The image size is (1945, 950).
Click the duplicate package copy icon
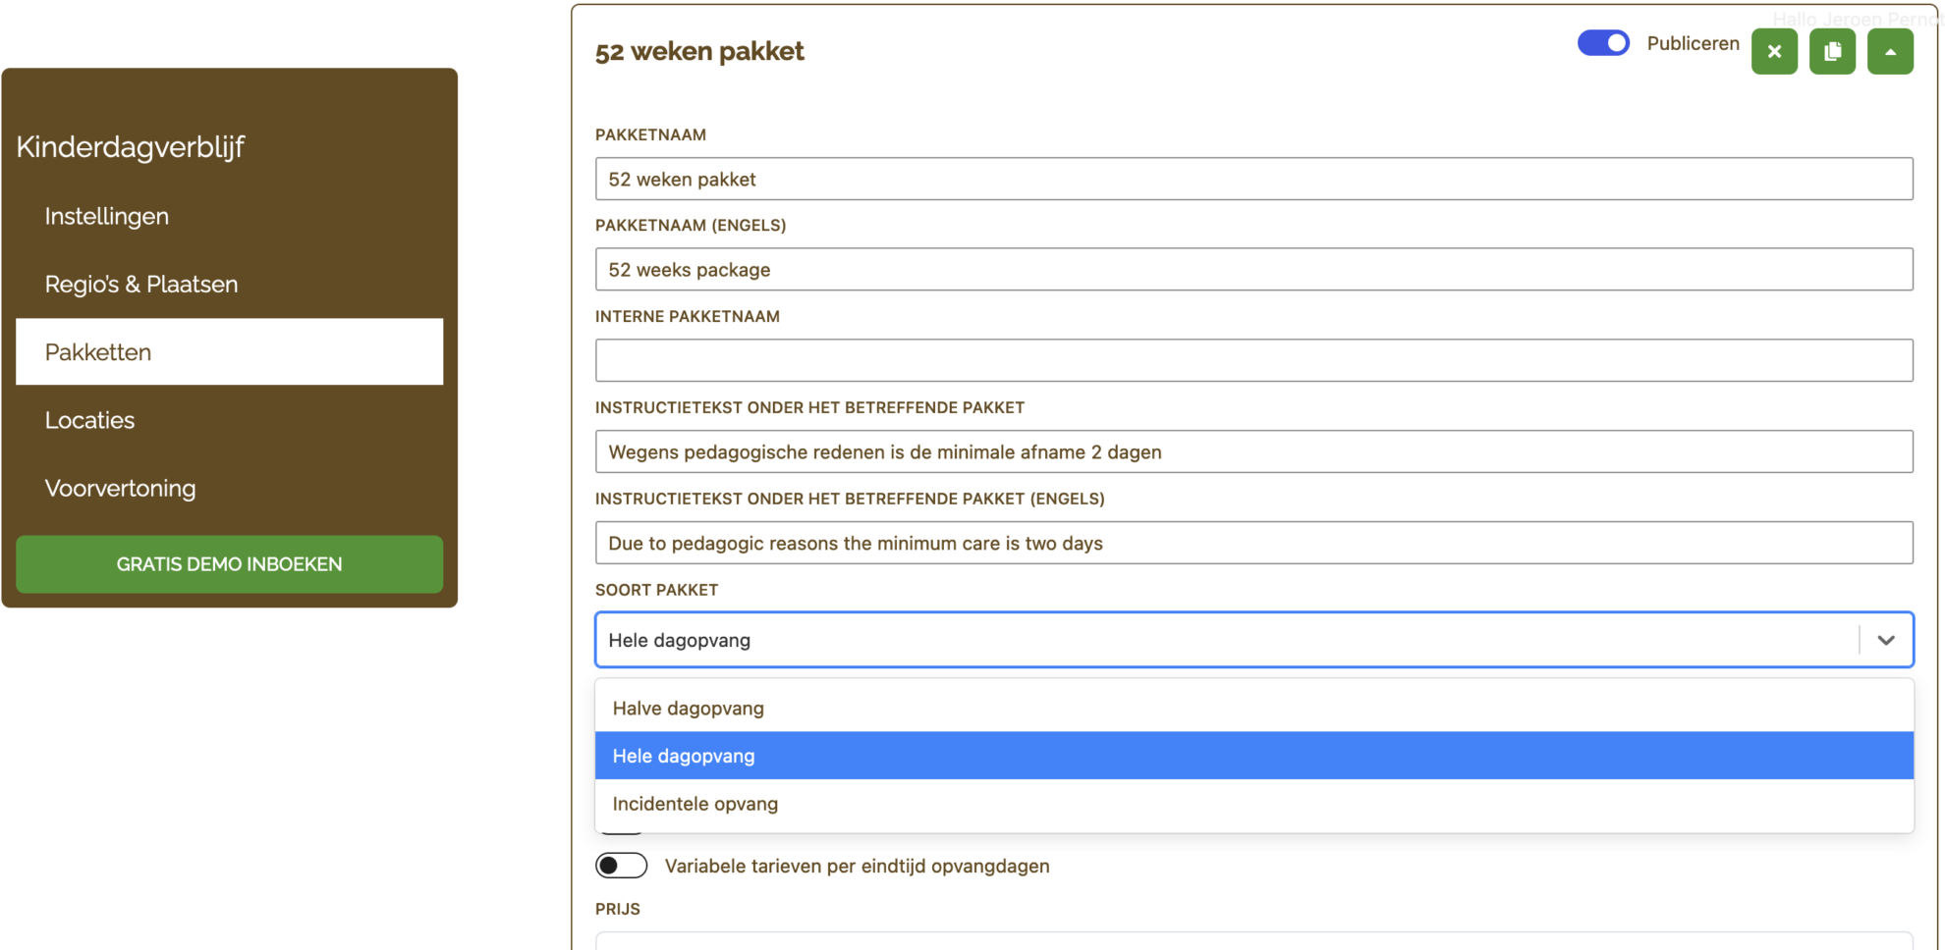point(1832,52)
